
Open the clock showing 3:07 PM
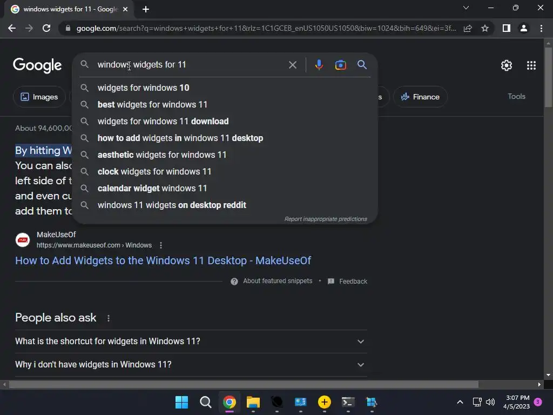pos(517,402)
